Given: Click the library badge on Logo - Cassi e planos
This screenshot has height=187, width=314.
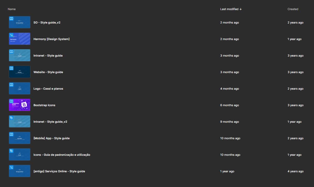Looking at the screenshot, I should coord(11,85).
